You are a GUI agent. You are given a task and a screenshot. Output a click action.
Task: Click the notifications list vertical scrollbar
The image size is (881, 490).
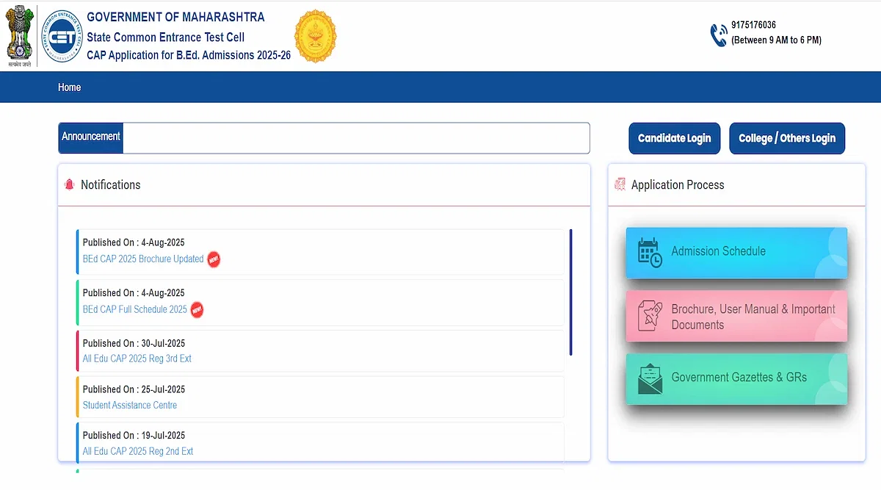570,292
